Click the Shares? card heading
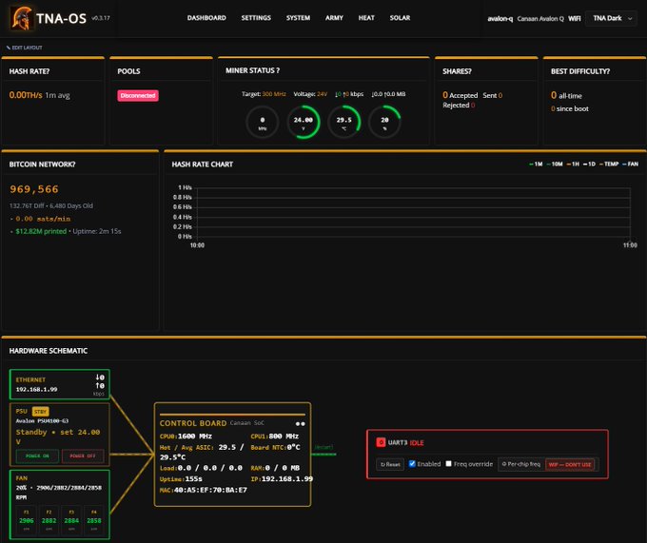Viewport: 647px width, 543px height. 457,71
